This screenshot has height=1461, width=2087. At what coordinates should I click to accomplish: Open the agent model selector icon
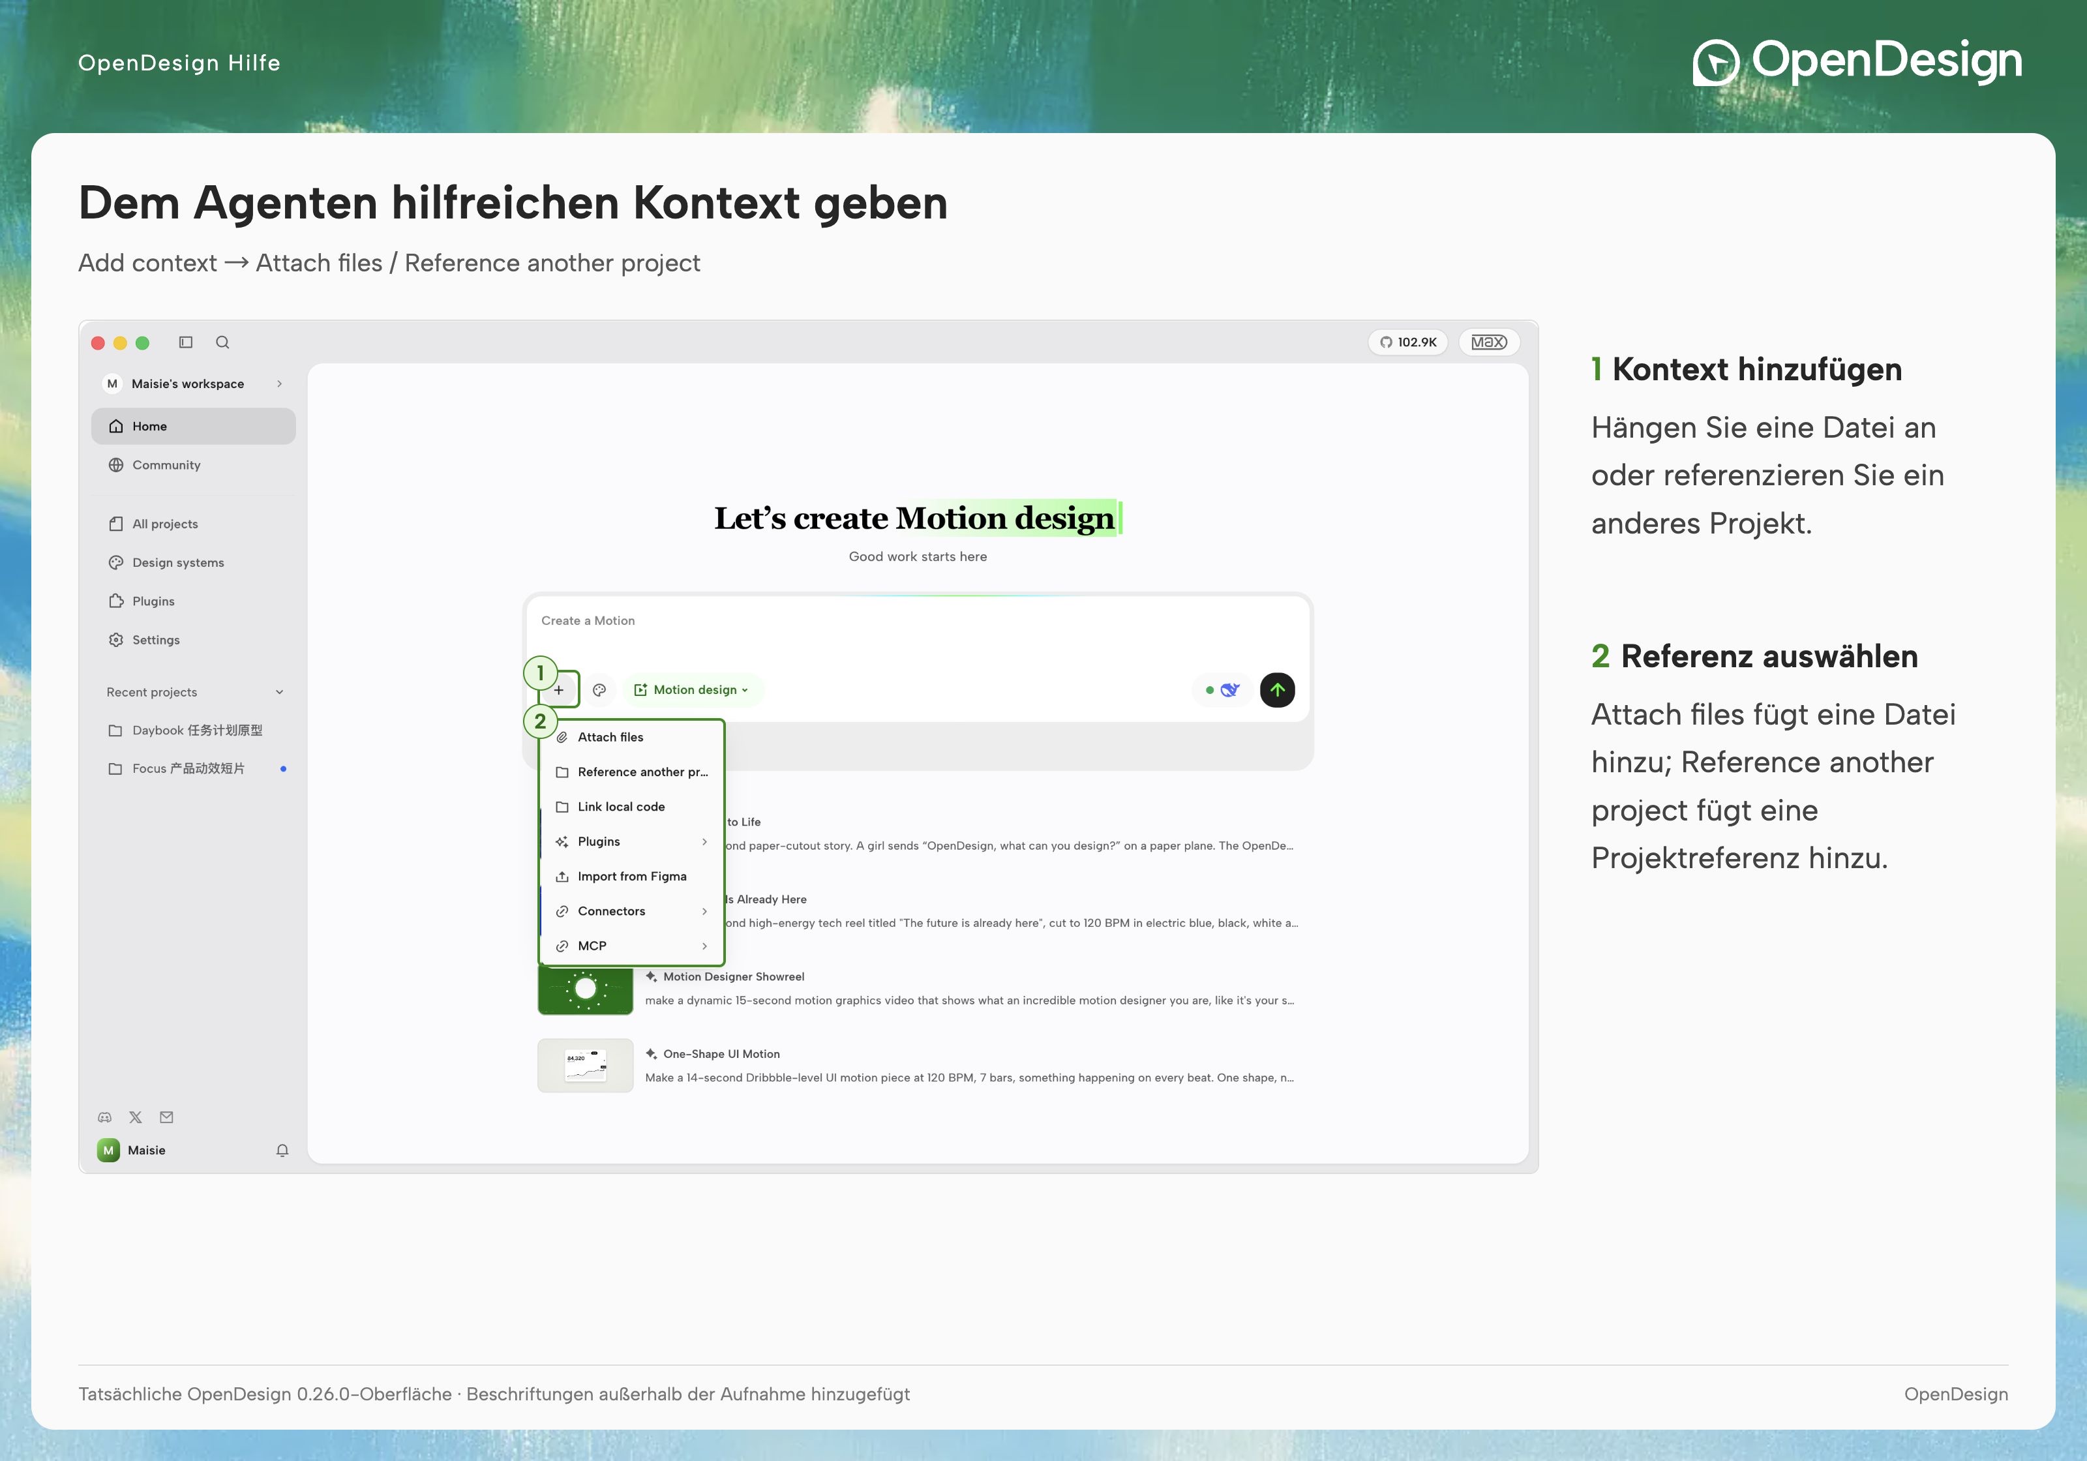point(1222,690)
